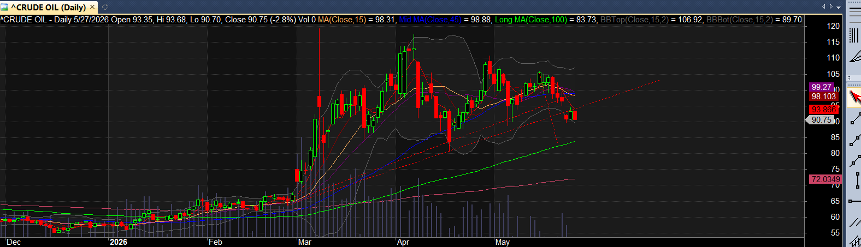The height and width of the screenshot is (247, 861).
Task: Click the grey 90.75 last price label
Action: coord(821,120)
